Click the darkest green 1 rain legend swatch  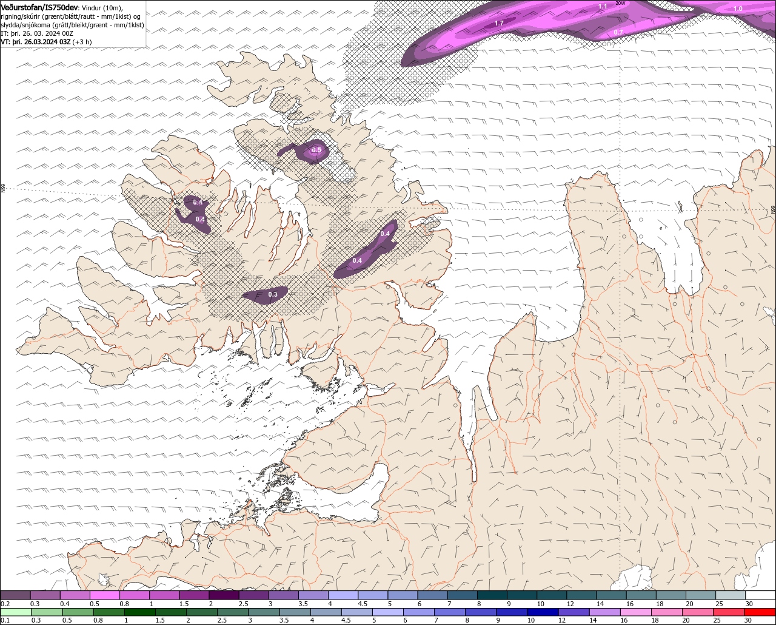point(140,612)
